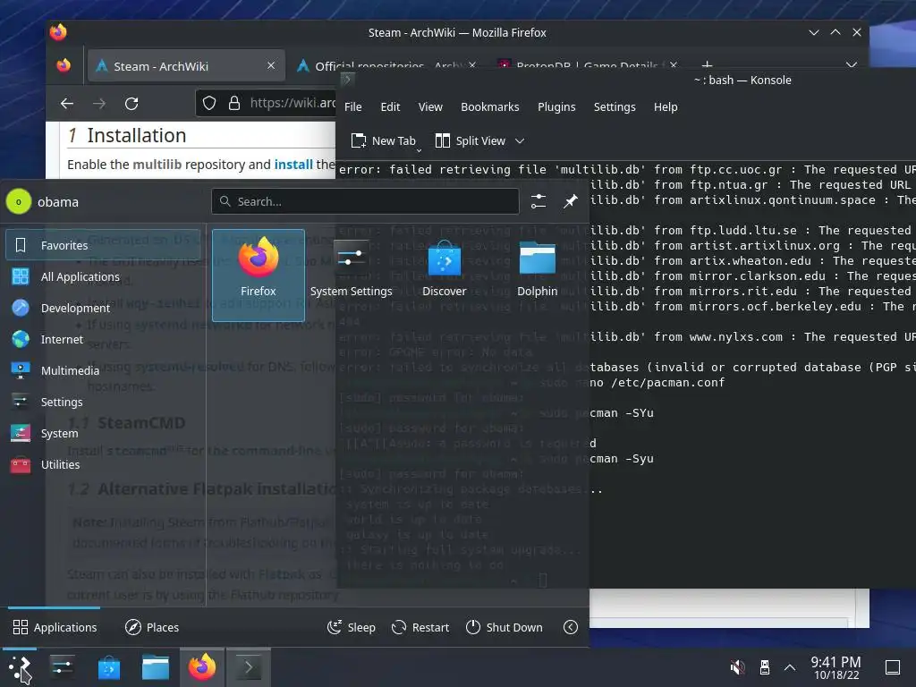Open the System category

pyautogui.click(x=103, y=434)
